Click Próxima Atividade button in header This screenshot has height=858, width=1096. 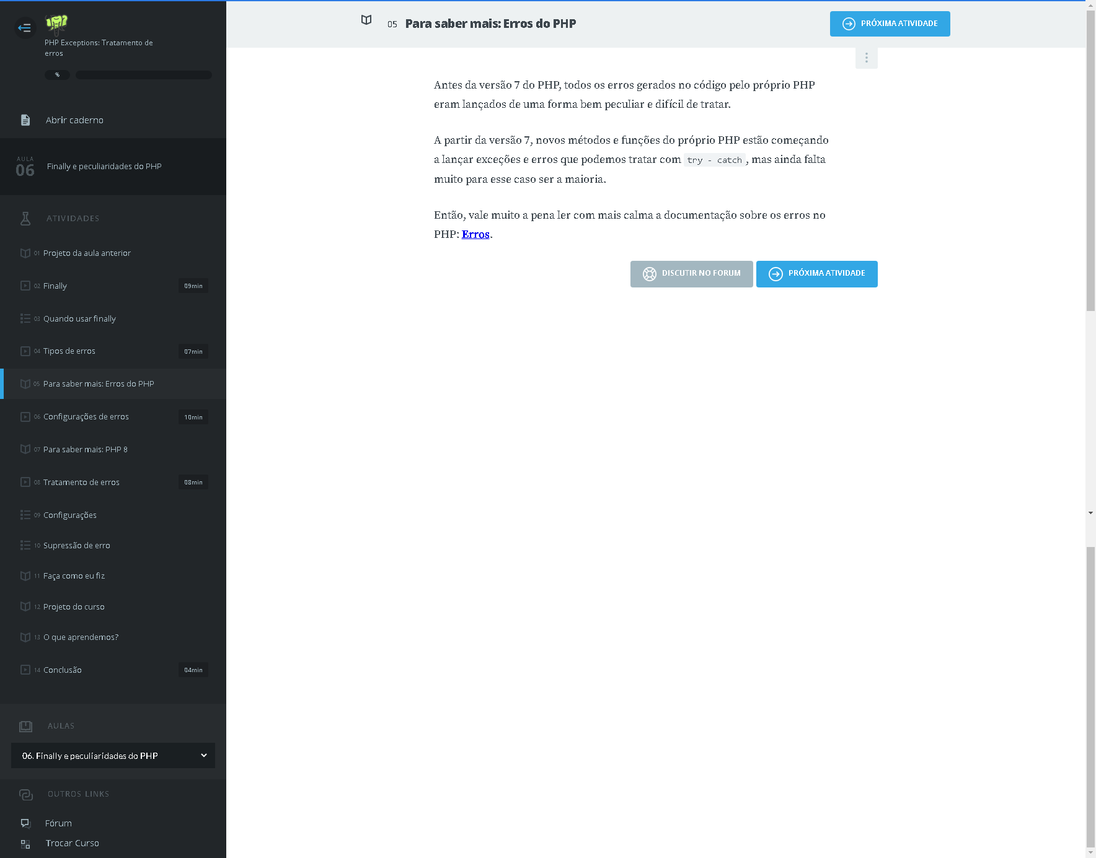(x=890, y=24)
